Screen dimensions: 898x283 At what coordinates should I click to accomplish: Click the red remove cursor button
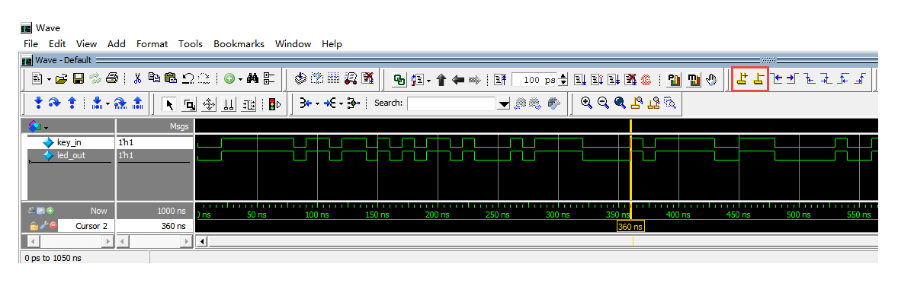click(53, 225)
